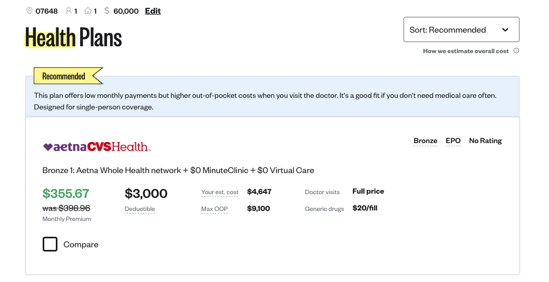
Task: Click the EPO plan type label
Action: pos(453,141)
